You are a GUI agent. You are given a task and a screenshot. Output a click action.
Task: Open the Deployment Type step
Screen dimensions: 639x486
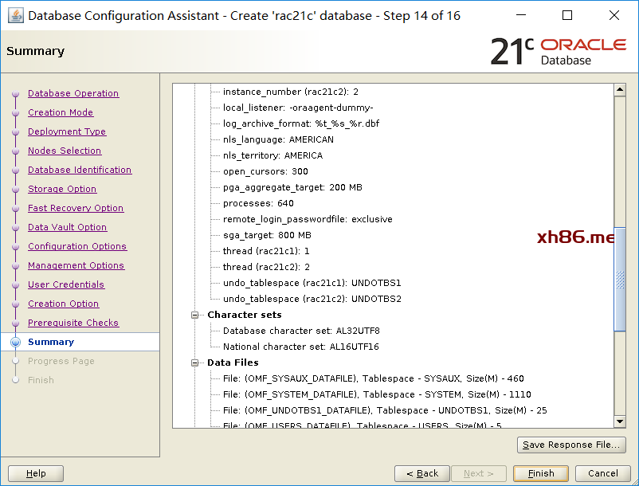tap(67, 131)
